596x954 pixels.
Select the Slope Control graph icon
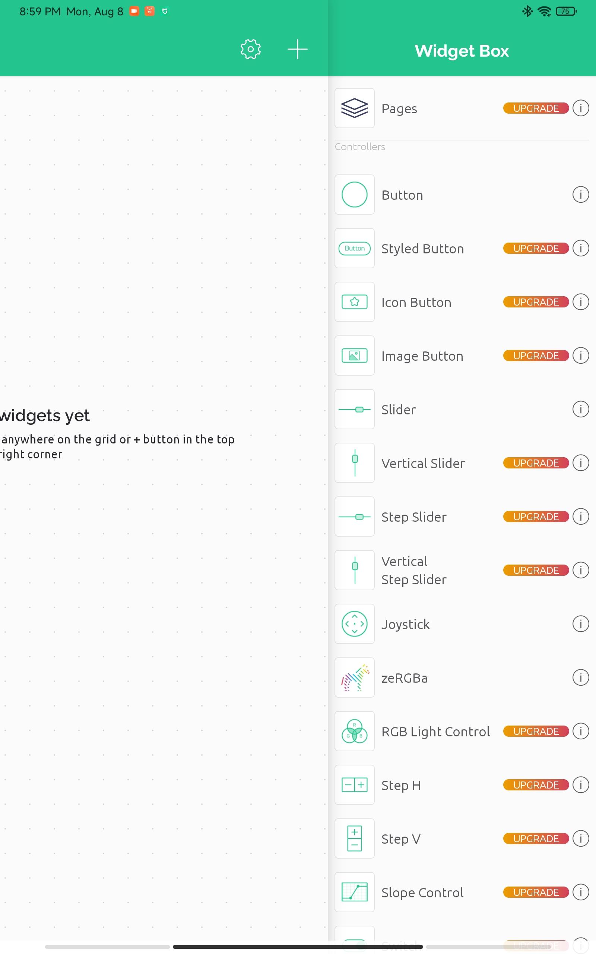tap(354, 892)
